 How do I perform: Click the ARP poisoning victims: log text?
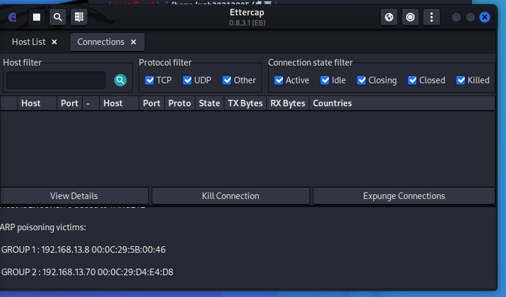(43, 227)
